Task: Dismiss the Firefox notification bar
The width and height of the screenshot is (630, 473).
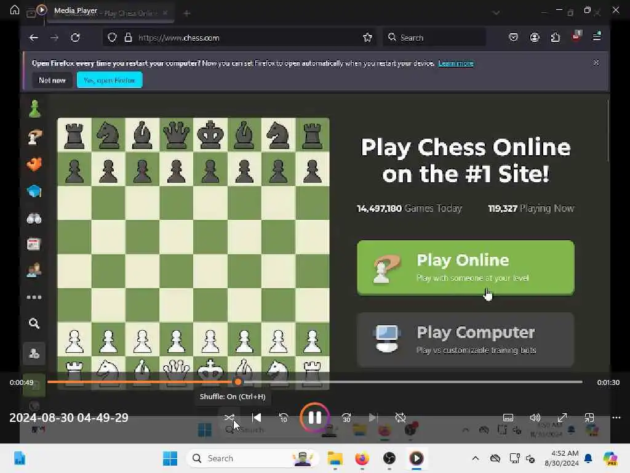Action: pyautogui.click(x=596, y=63)
